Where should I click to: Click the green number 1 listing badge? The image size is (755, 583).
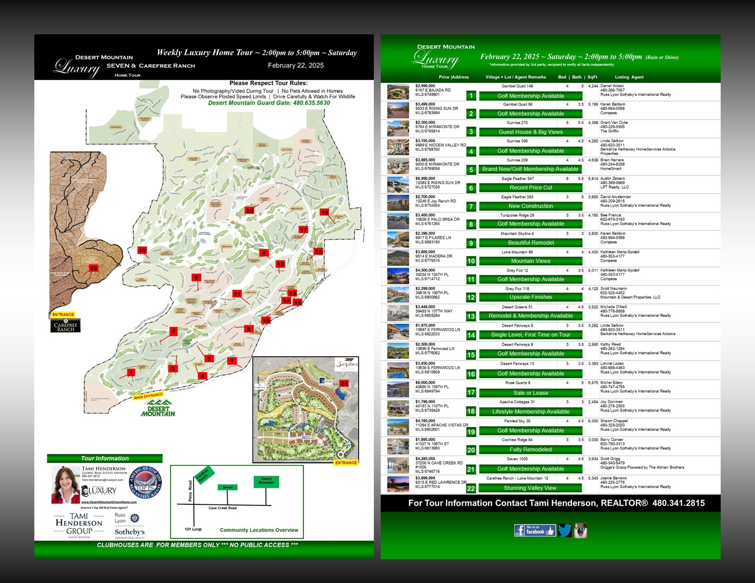[x=471, y=96]
